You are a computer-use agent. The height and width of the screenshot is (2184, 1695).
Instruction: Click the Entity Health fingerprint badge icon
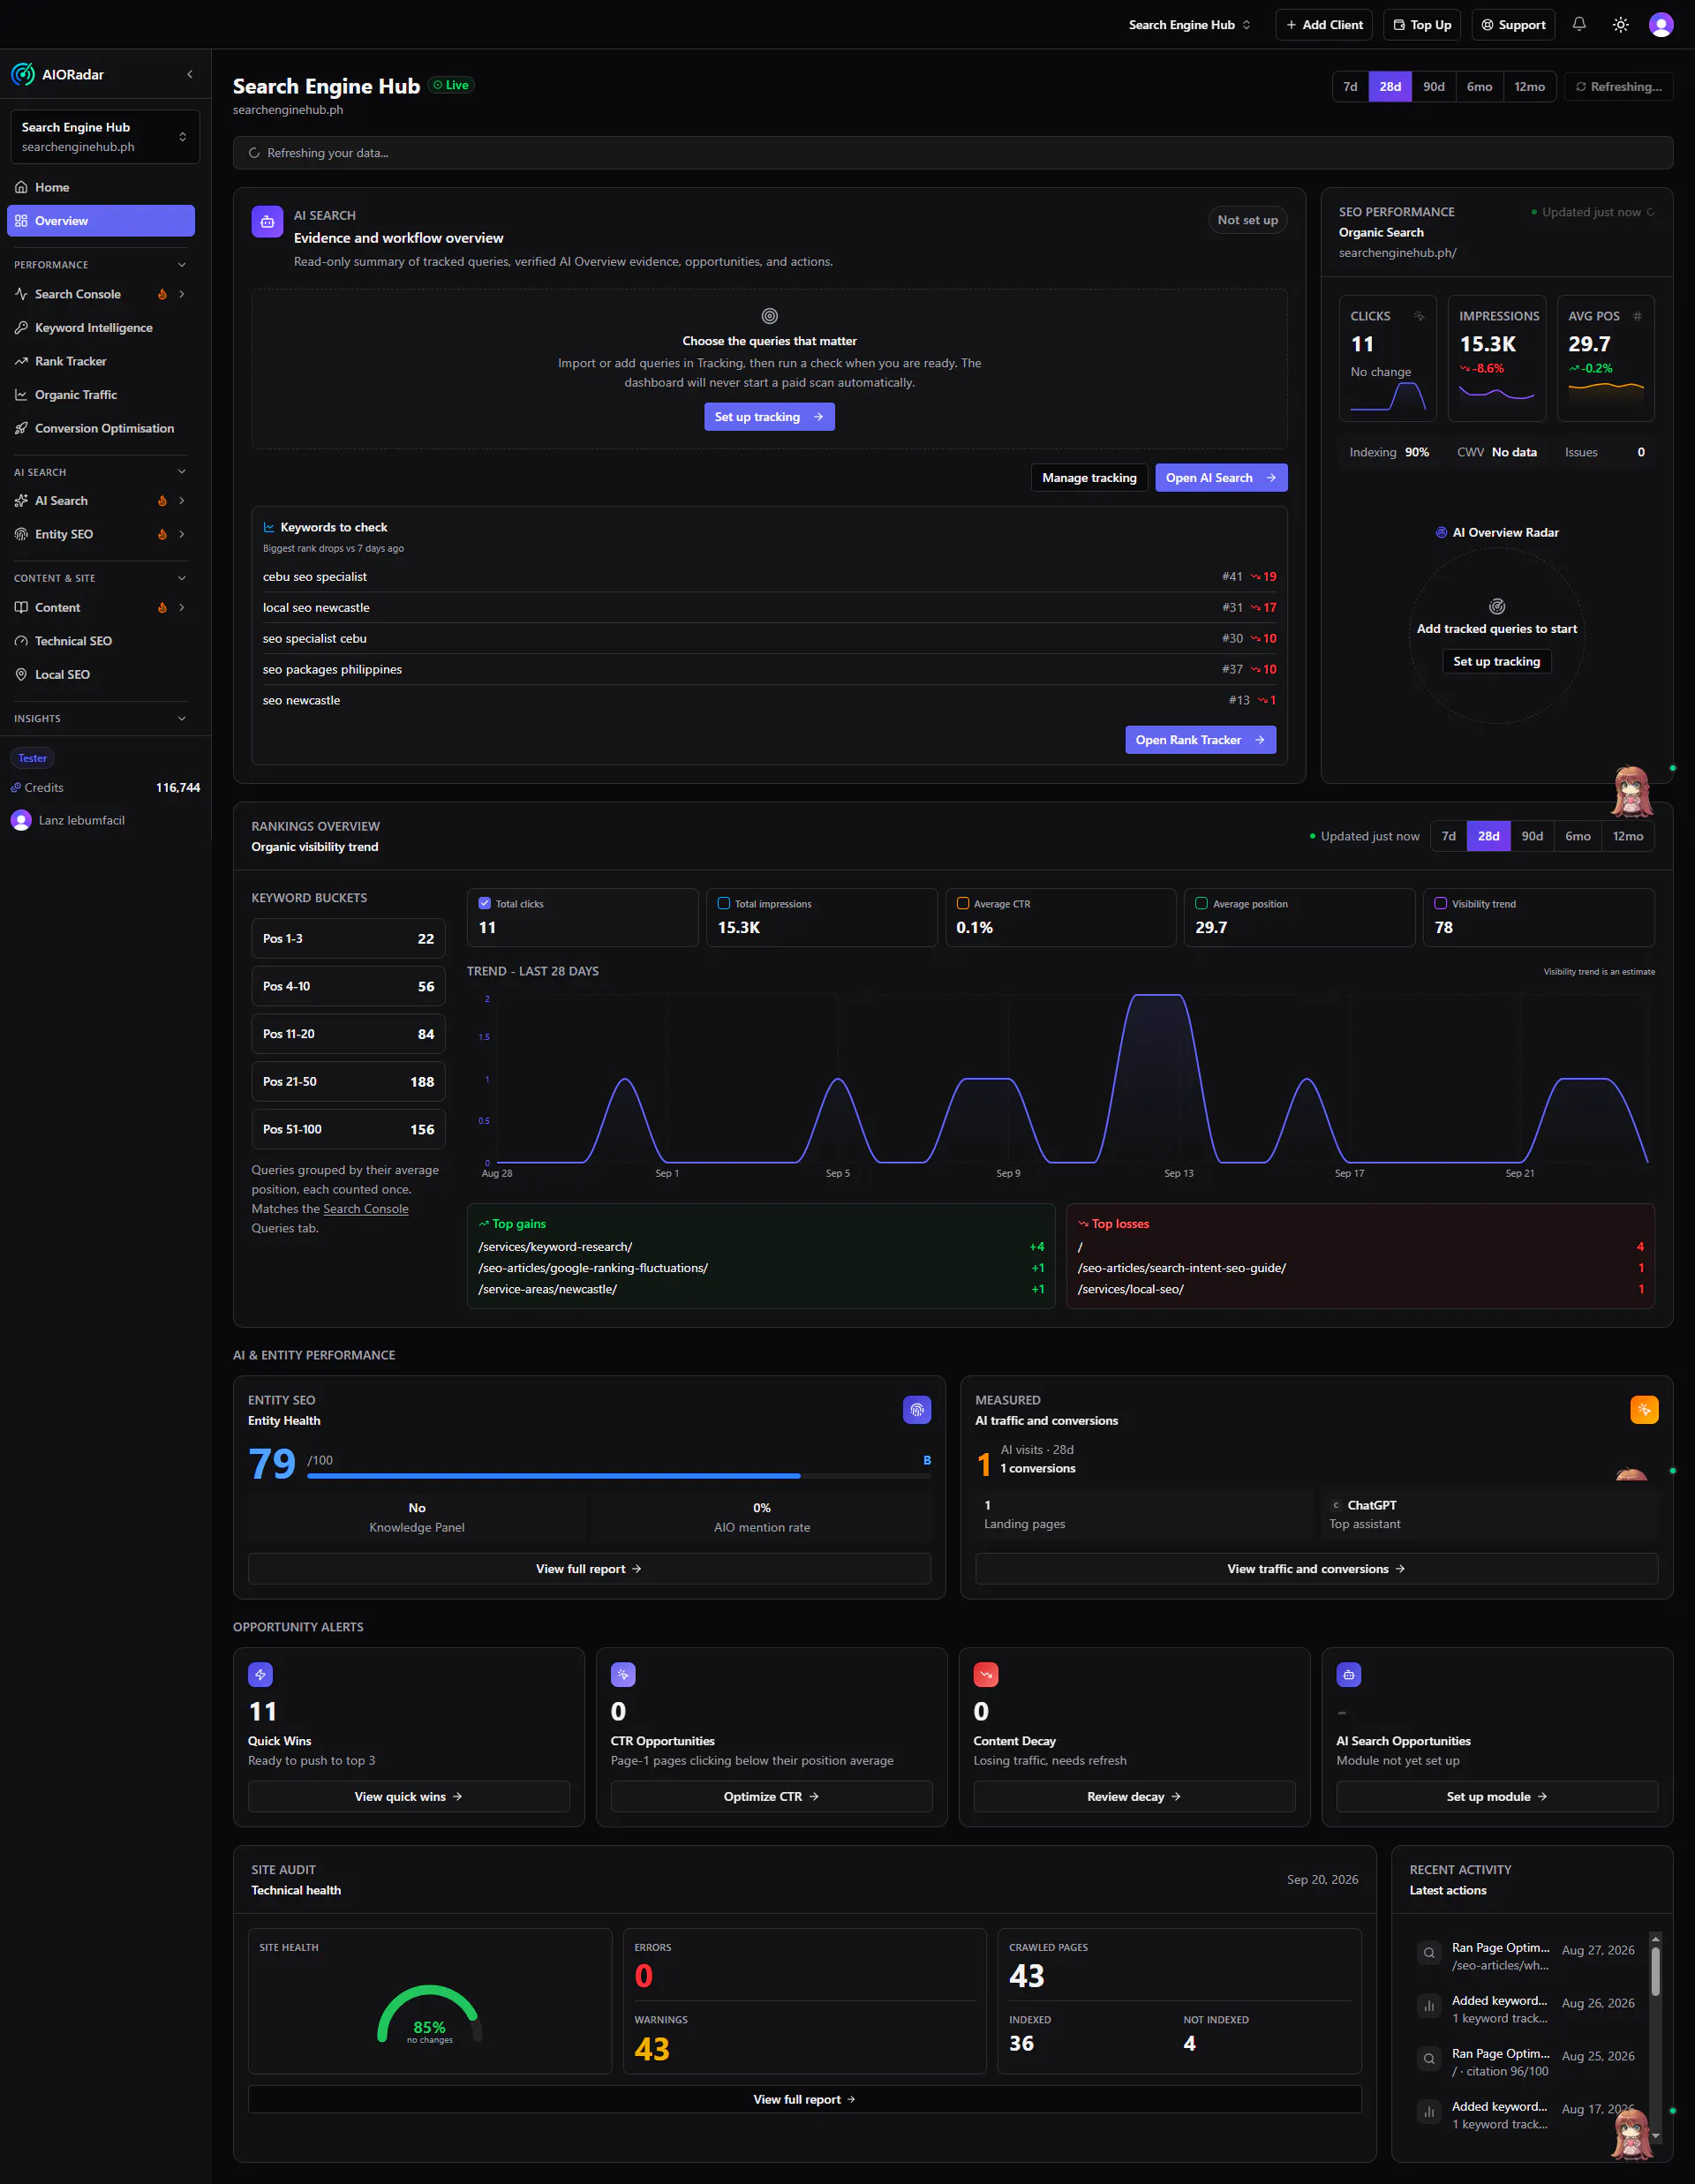[917, 1410]
